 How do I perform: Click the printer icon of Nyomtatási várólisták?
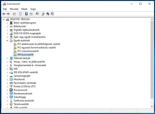pyautogui.click(x=11, y=83)
